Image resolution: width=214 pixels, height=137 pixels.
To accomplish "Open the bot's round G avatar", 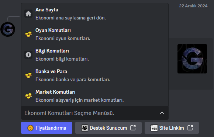I will tap(8, 29).
